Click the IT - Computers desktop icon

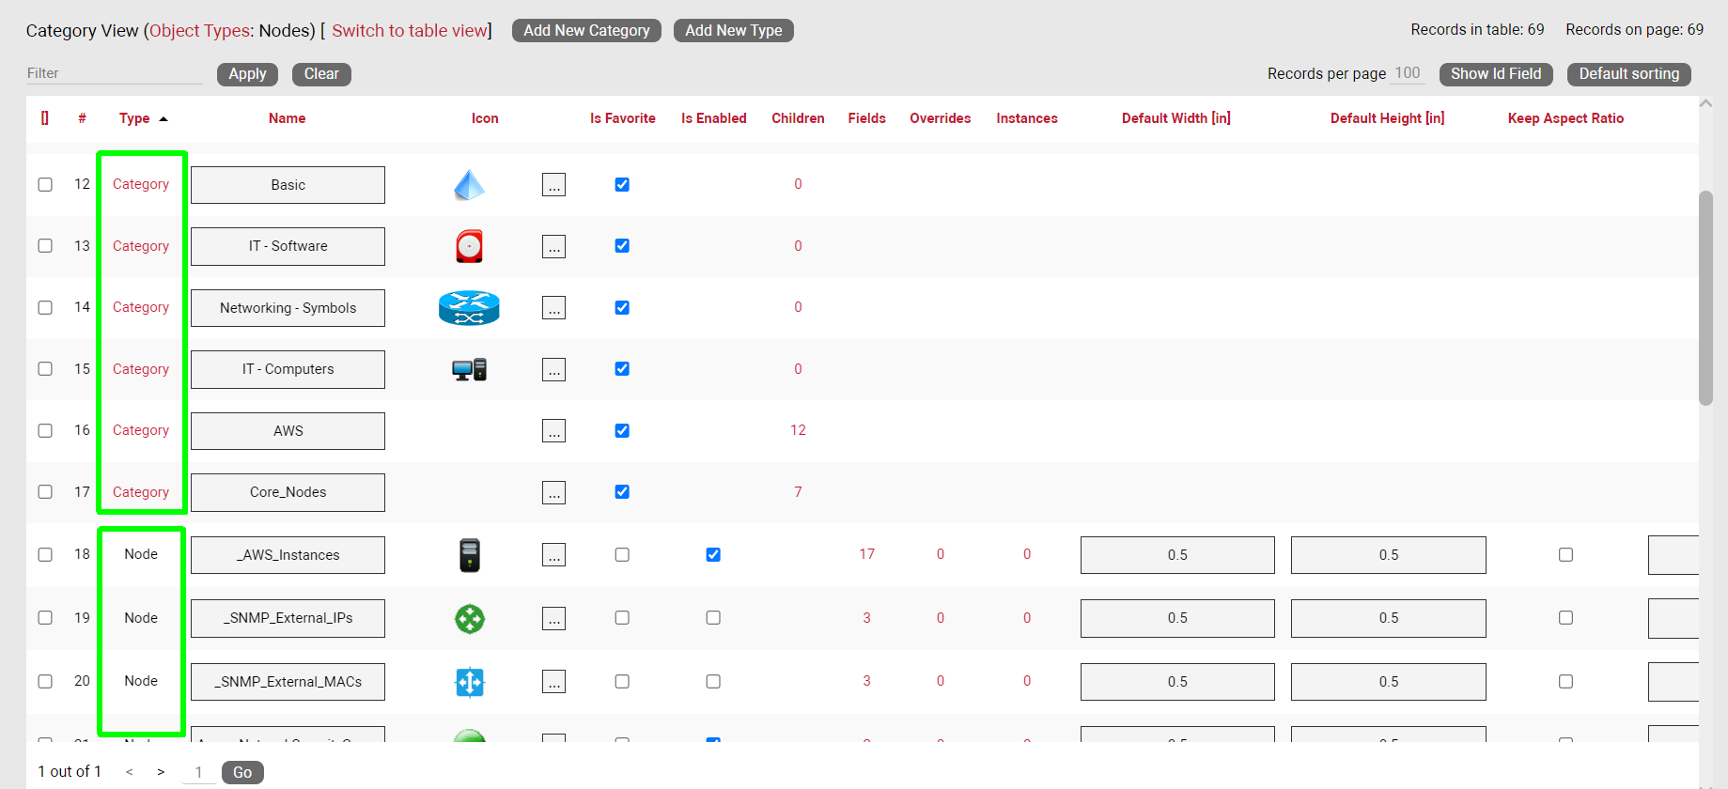pyautogui.click(x=469, y=369)
